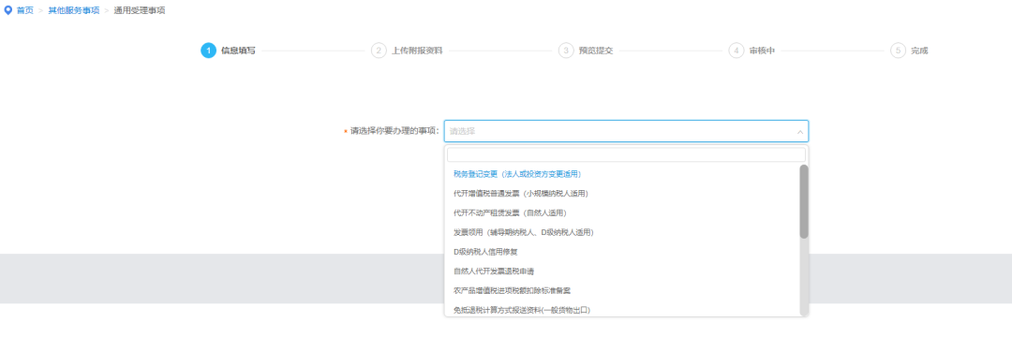Select step 1 信息填写 circle icon
This screenshot has width=1012, height=337.
click(x=208, y=51)
